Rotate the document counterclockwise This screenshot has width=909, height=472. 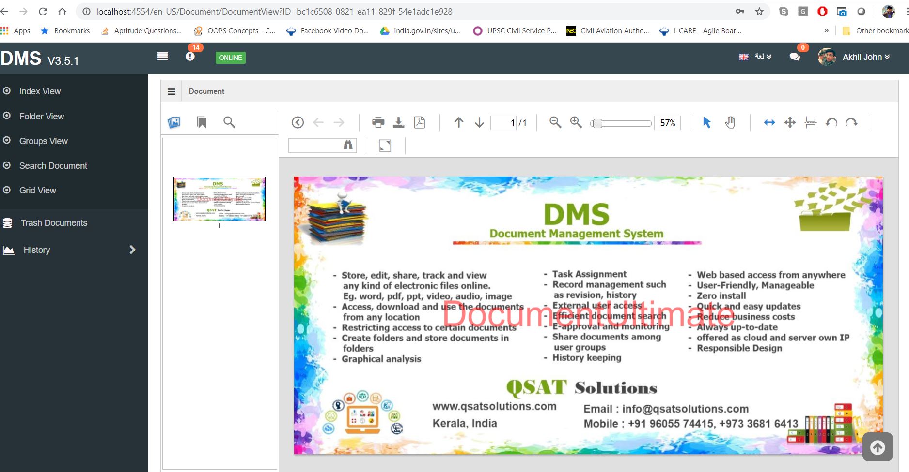coord(831,123)
